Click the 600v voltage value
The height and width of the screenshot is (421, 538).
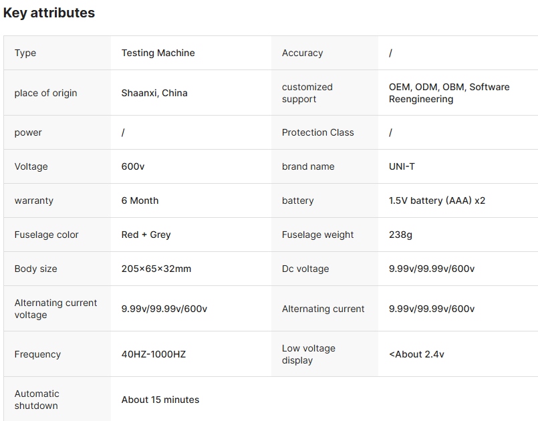coord(133,166)
